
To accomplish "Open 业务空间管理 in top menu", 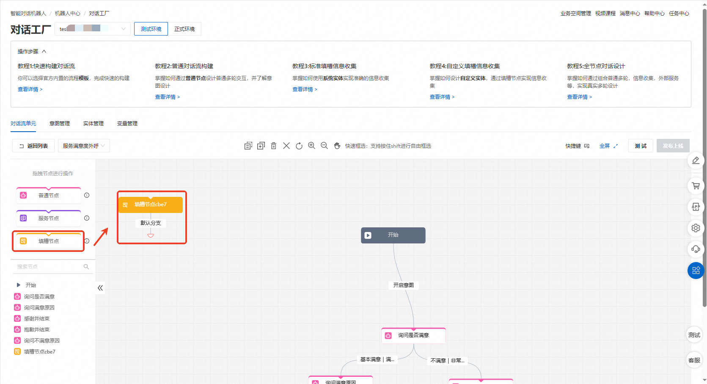I will (x=576, y=14).
